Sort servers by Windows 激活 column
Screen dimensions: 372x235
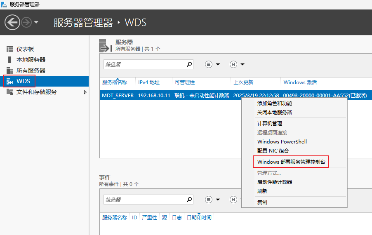[300, 82]
